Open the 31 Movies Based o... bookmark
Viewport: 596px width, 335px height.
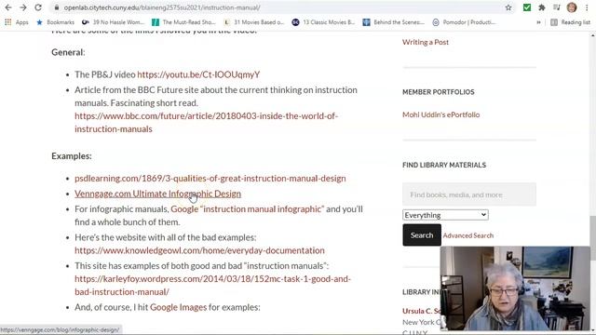pos(254,22)
